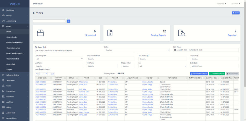
Task: Open the page number selector in pagination
Action: [45, 74]
